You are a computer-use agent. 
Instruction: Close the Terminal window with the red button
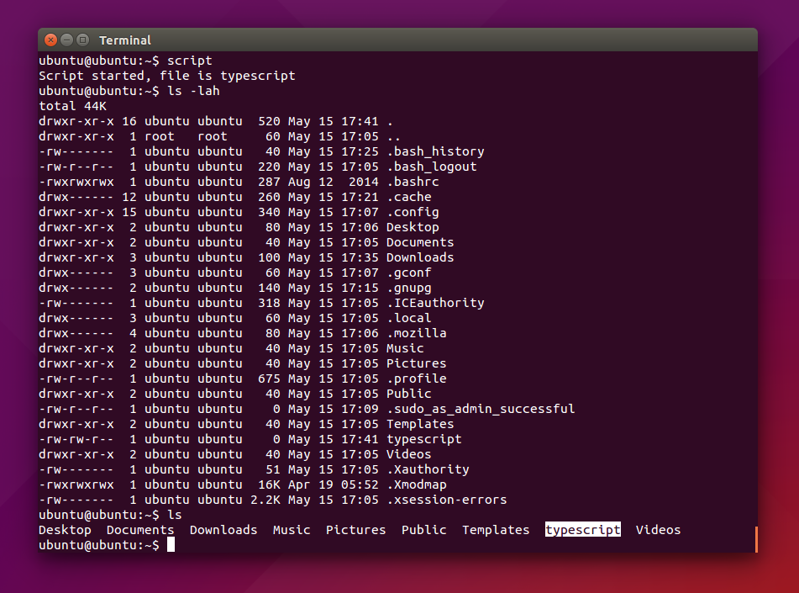(50, 40)
